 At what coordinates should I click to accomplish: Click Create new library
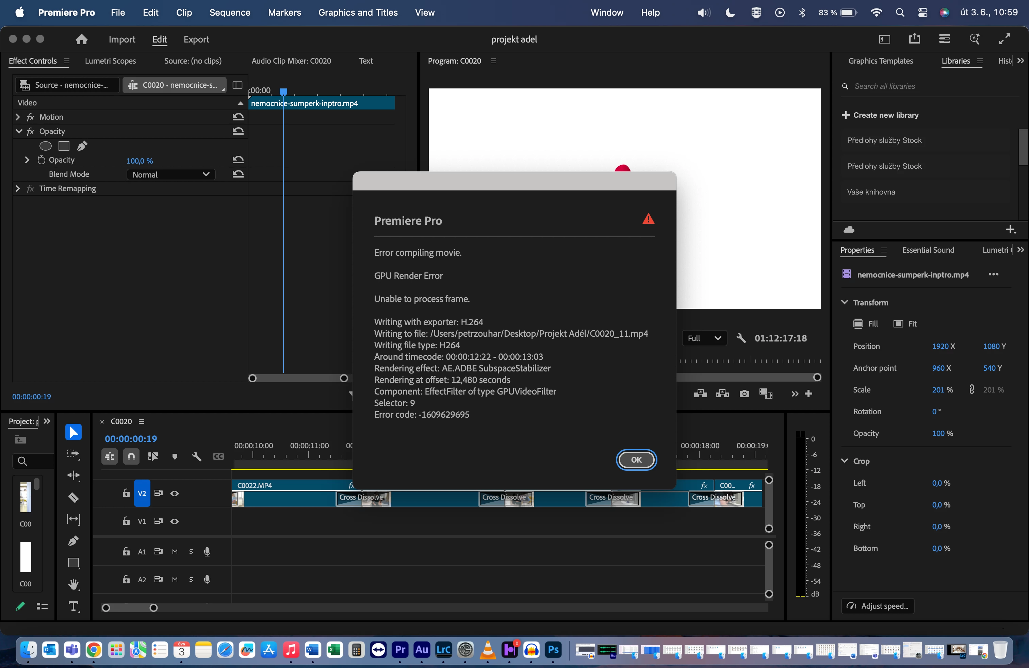(880, 115)
